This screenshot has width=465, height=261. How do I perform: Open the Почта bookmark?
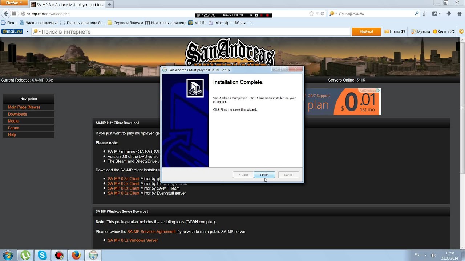pos(9,23)
